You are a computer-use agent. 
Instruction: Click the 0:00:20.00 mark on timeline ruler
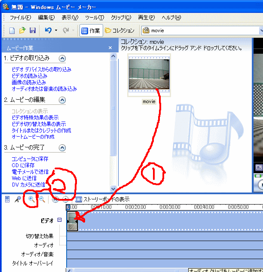(x=135, y=207)
